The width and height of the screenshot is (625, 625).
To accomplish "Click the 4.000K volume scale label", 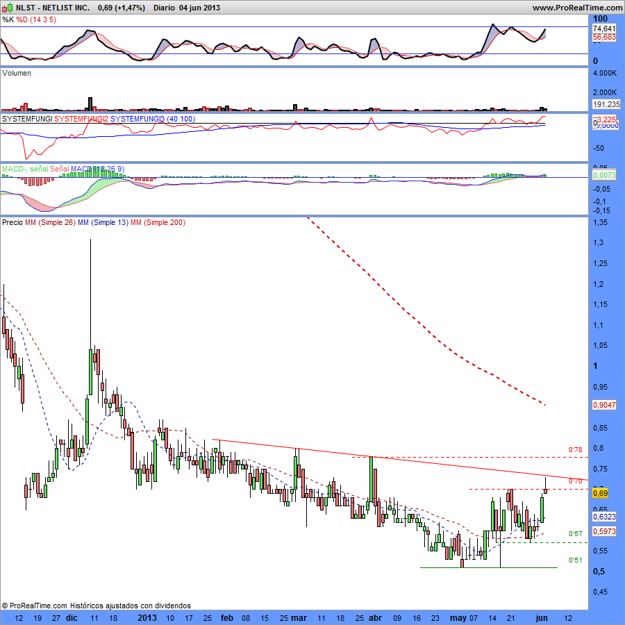I will coord(605,74).
